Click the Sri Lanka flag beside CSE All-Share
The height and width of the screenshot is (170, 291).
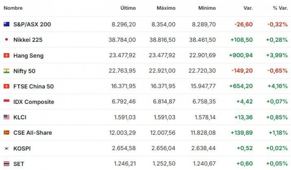coord(7,132)
